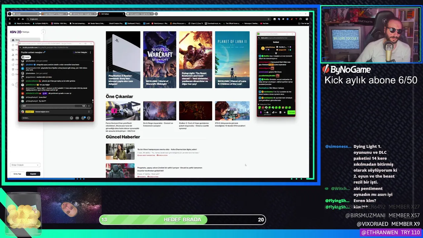Viewport: 423px width, 238px height.
Task: Click the tr.ign.com address bar
Action: coord(149,19)
